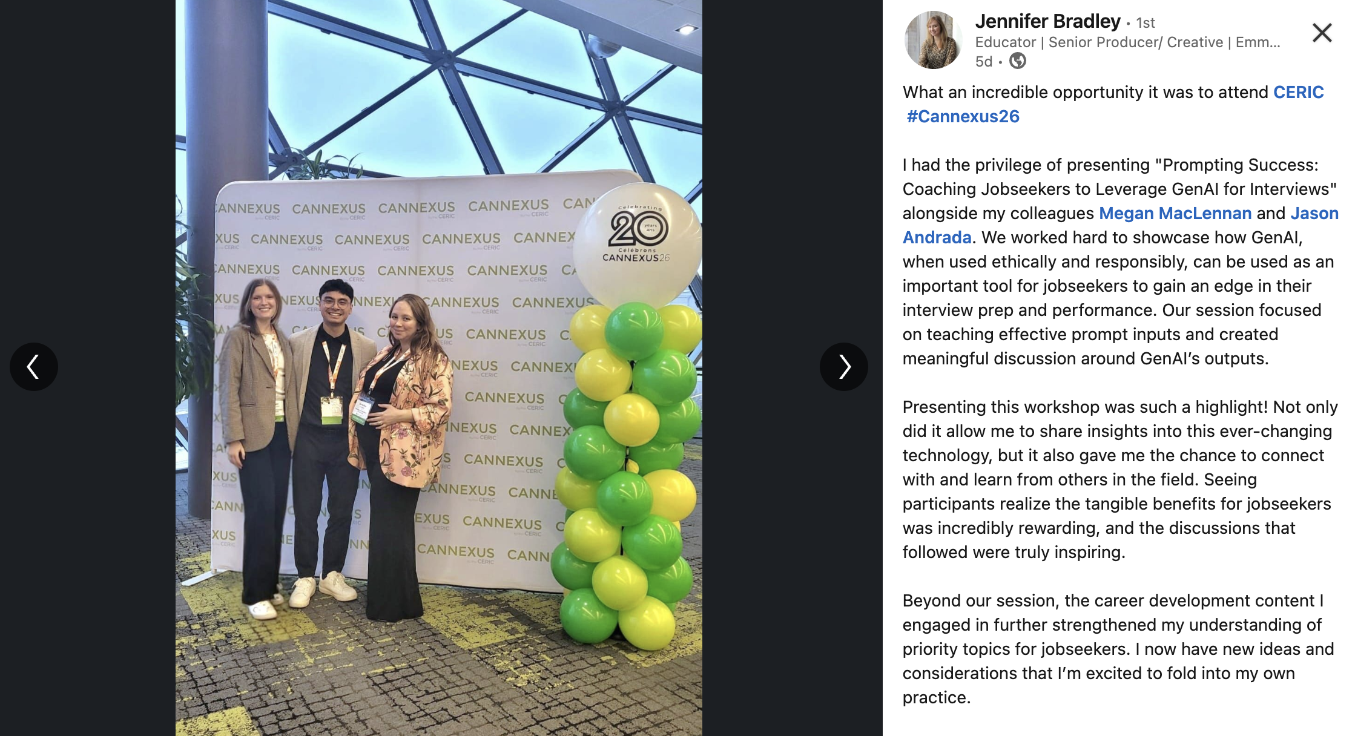Open the Jason Andrada mention link

pos(1120,225)
